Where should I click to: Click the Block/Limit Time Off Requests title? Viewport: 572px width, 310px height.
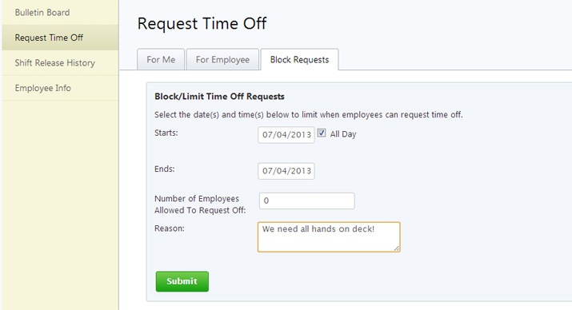[x=219, y=97]
